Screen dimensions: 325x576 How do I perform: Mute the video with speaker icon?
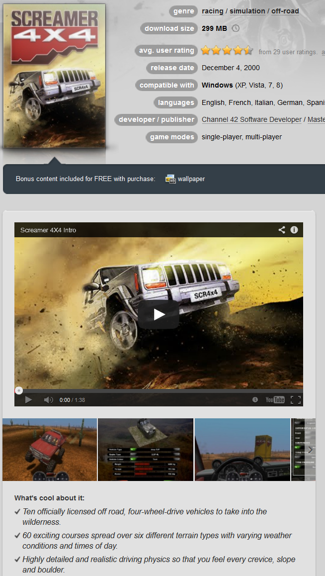click(x=48, y=400)
